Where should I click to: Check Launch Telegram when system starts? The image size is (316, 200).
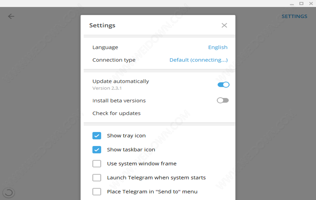(x=97, y=178)
